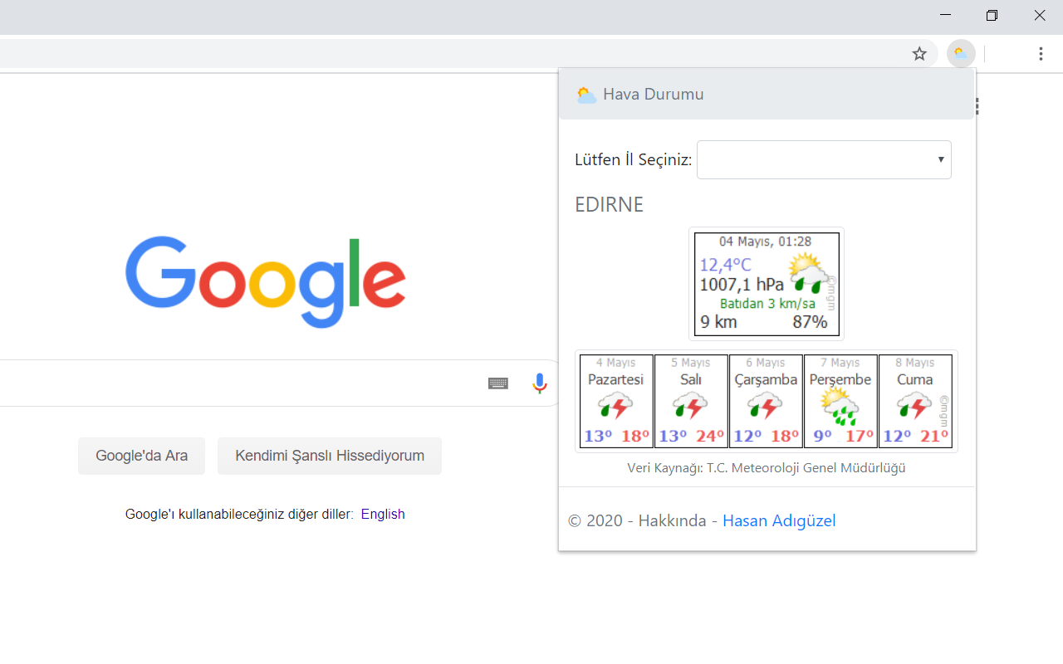Click the current conditions partly cloudy rain icon
Screen dimensions: 1063x664
[x=807, y=272]
